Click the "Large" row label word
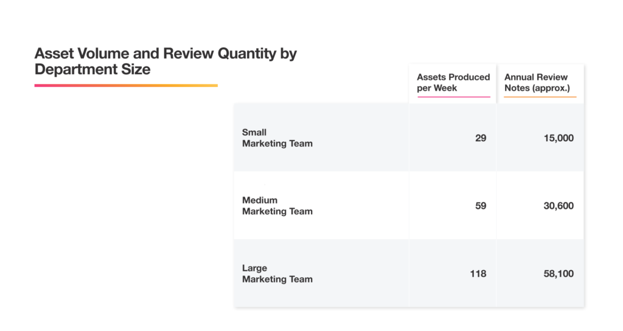 point(254,268)
